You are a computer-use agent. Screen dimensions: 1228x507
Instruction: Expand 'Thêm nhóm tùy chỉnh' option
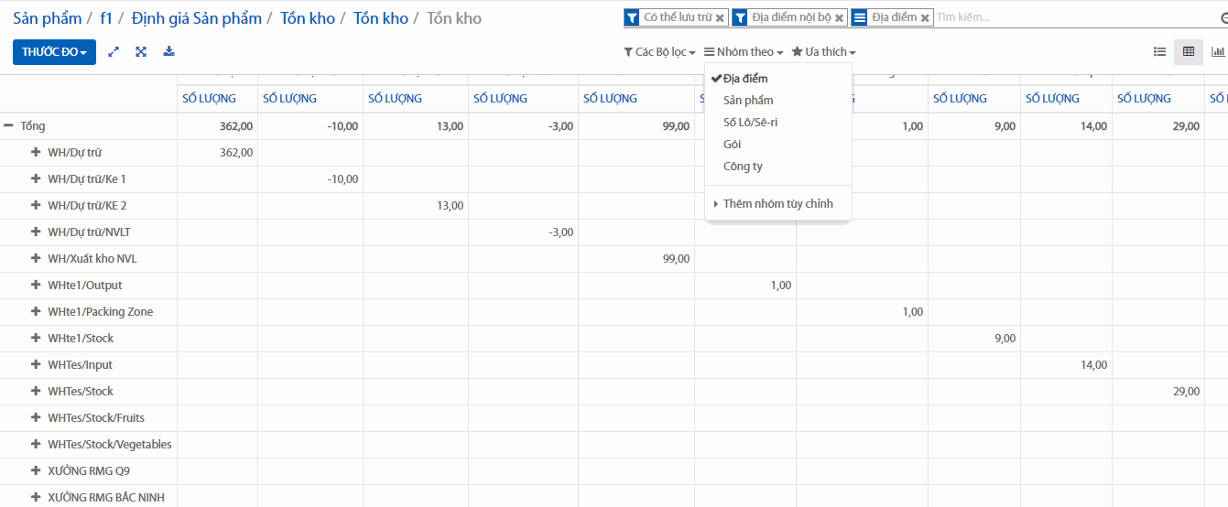pyautogui.click(x=777, y=204)
